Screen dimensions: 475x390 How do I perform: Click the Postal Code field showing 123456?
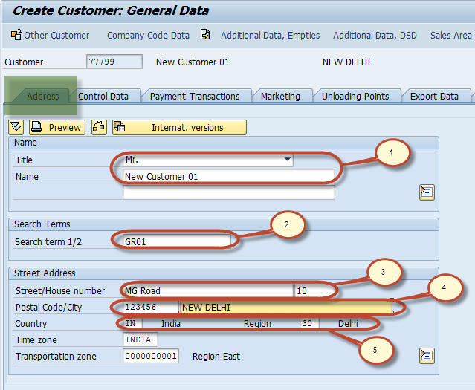150,307
